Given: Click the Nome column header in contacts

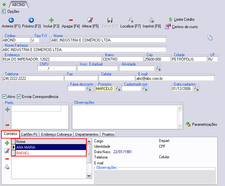Looking at the screenshot, I should click(51, 142).
